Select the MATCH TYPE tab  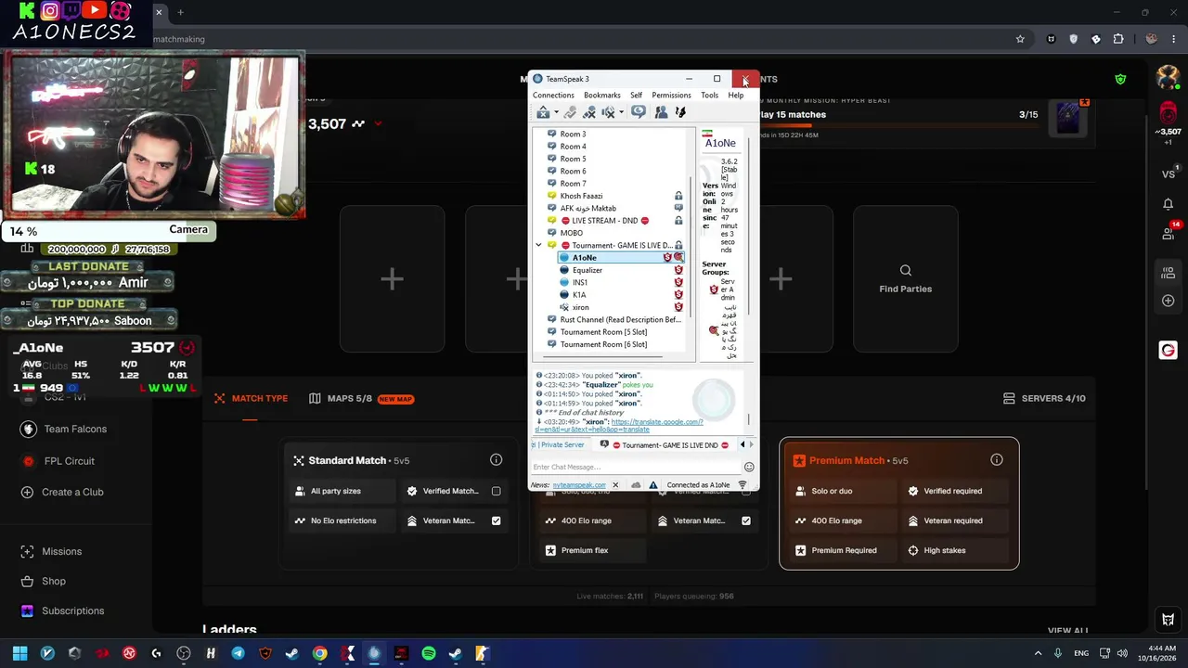pos(251,398)
